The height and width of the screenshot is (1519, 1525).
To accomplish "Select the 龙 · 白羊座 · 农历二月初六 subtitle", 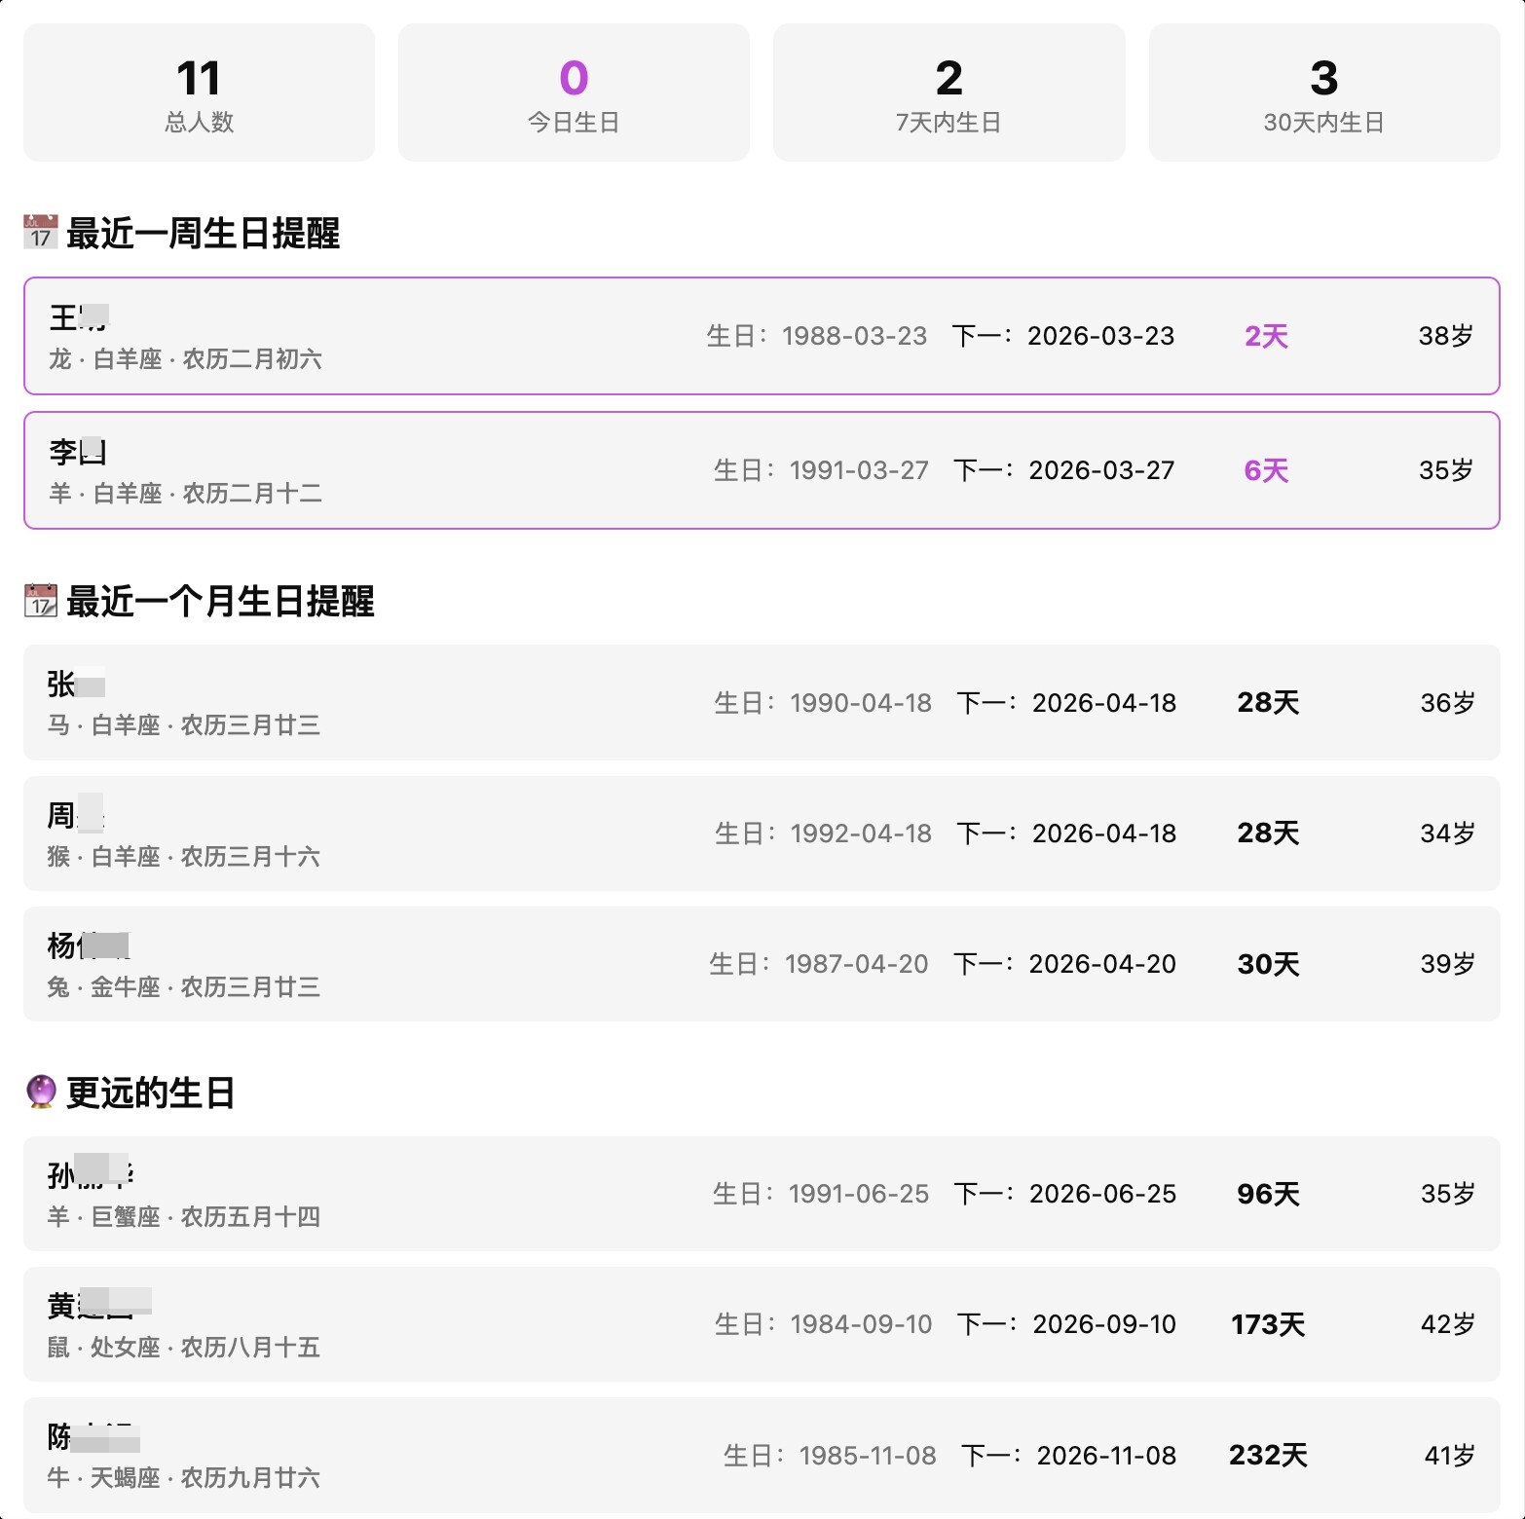I will (x=185, y=359).
